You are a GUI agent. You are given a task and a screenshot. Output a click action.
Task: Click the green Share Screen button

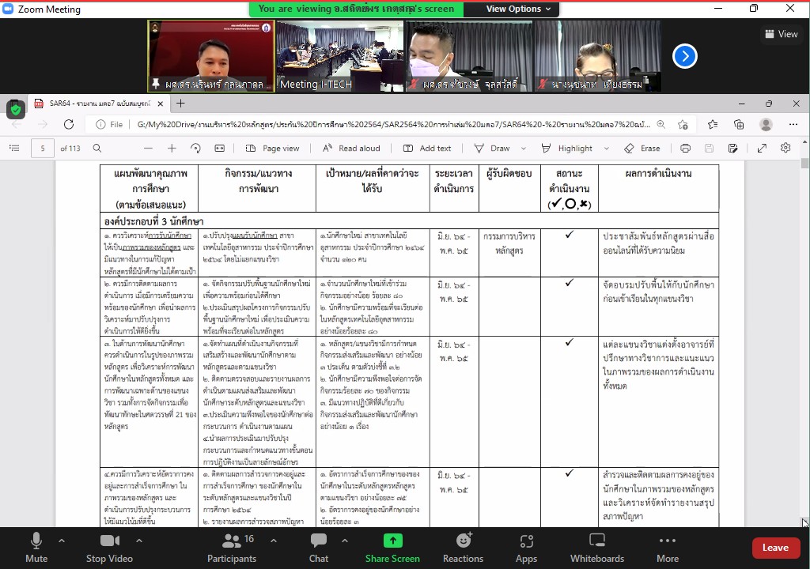pyautogui.click(x=392, y=548)
